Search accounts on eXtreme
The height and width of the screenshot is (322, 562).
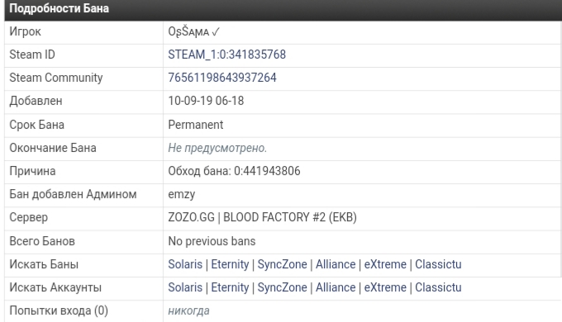tap(385, 287)
